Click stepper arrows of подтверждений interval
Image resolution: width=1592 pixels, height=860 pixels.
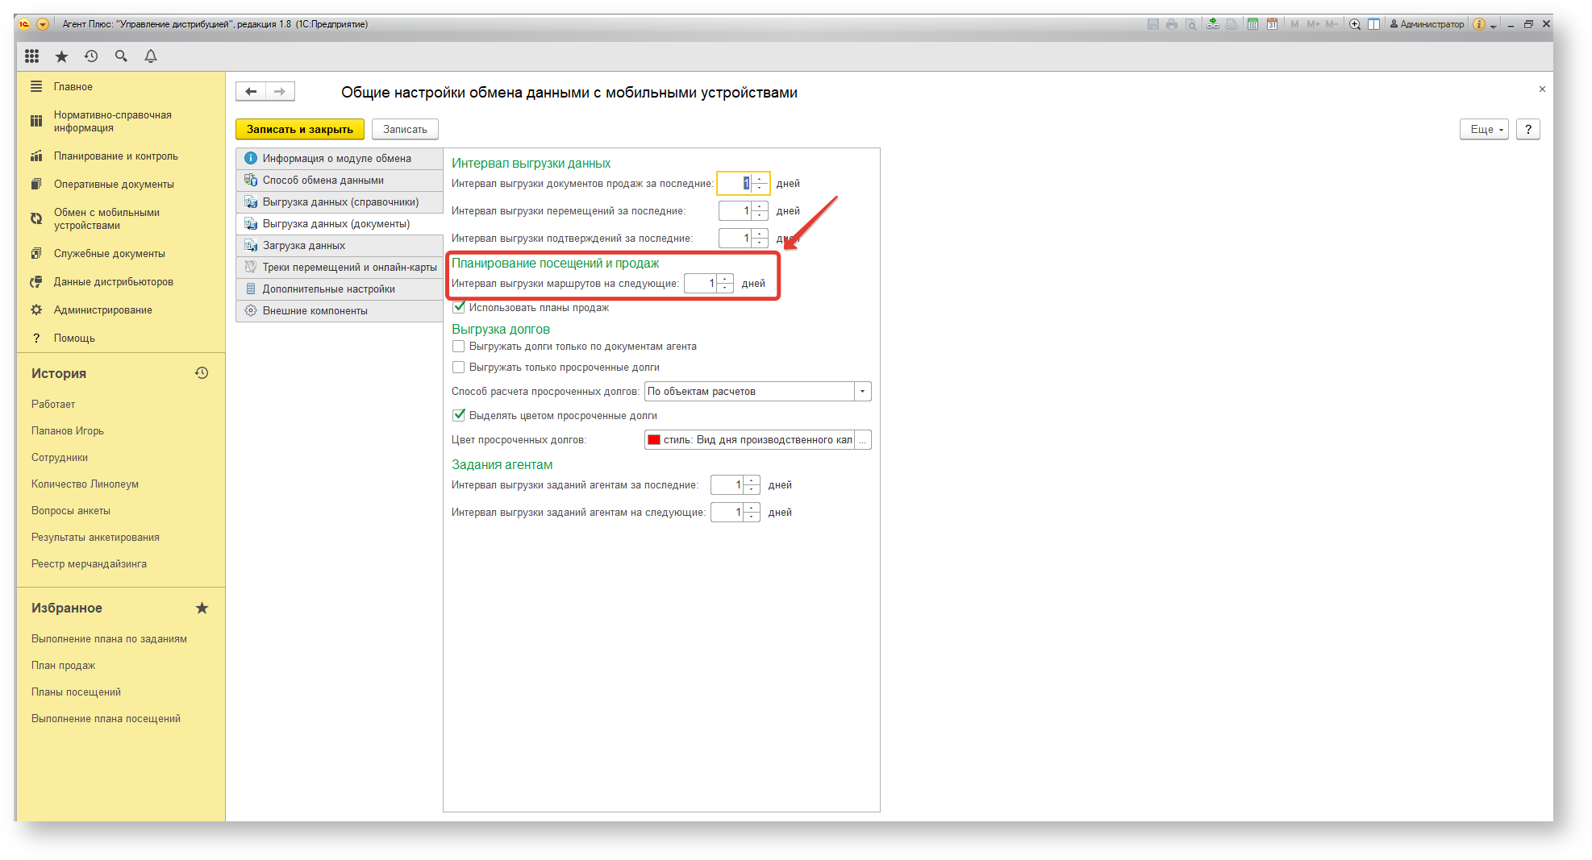tap(760, 239)
